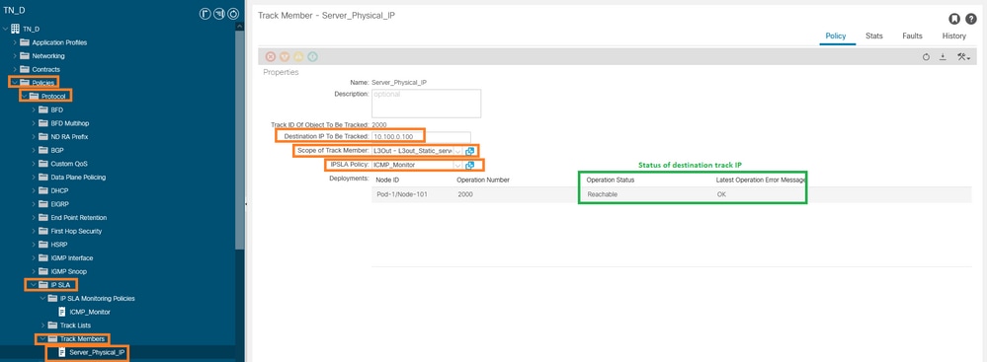Click the Reachable status cell
This screenshot has width=987, height=362.
[x=603, y=195]
